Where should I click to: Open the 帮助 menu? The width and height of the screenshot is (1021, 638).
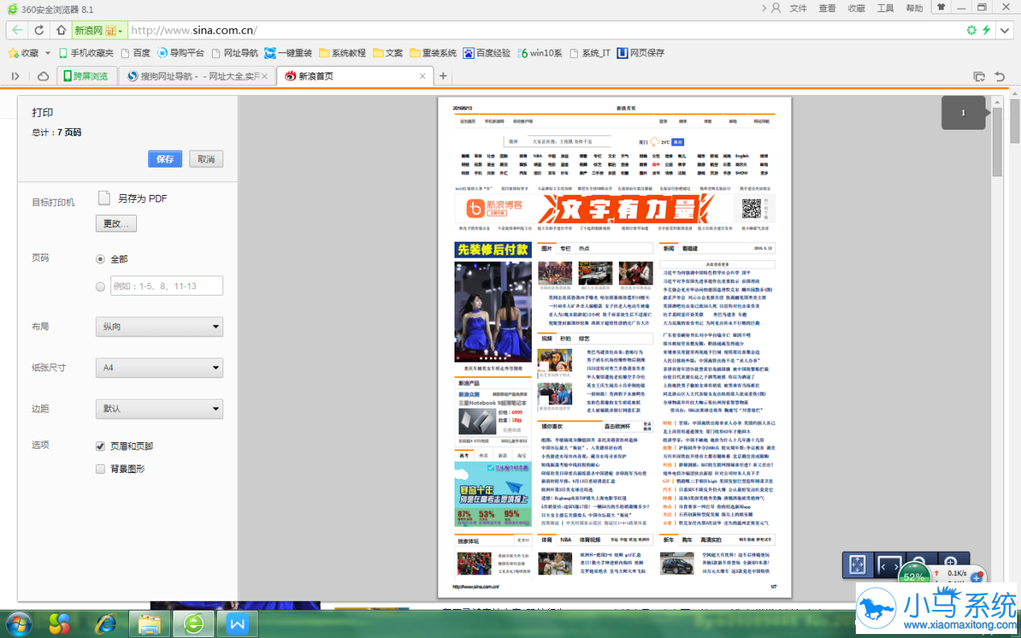point(914,8)
